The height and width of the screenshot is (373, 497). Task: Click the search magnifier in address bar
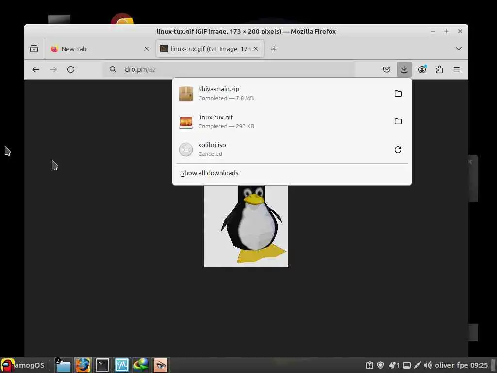(113, 69)
